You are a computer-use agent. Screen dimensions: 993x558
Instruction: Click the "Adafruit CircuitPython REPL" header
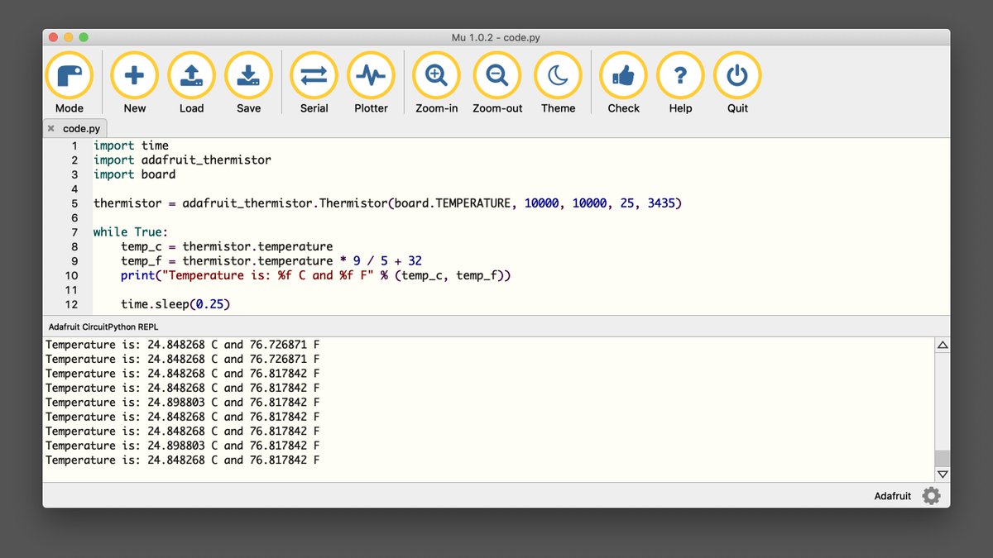tap(103, 327)
